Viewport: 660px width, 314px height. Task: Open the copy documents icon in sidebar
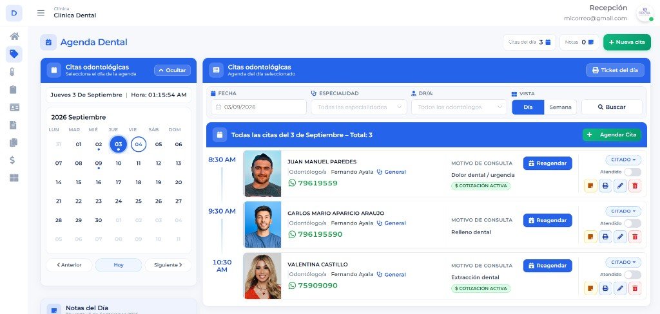coord(14,142)
